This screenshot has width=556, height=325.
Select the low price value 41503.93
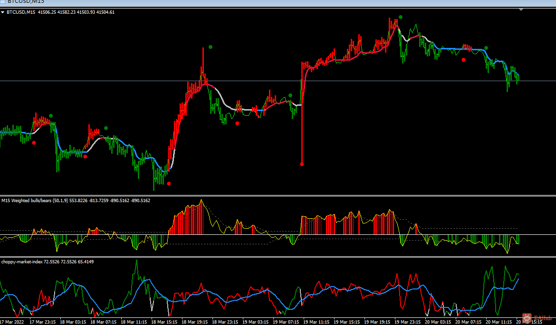pos(86,12)
